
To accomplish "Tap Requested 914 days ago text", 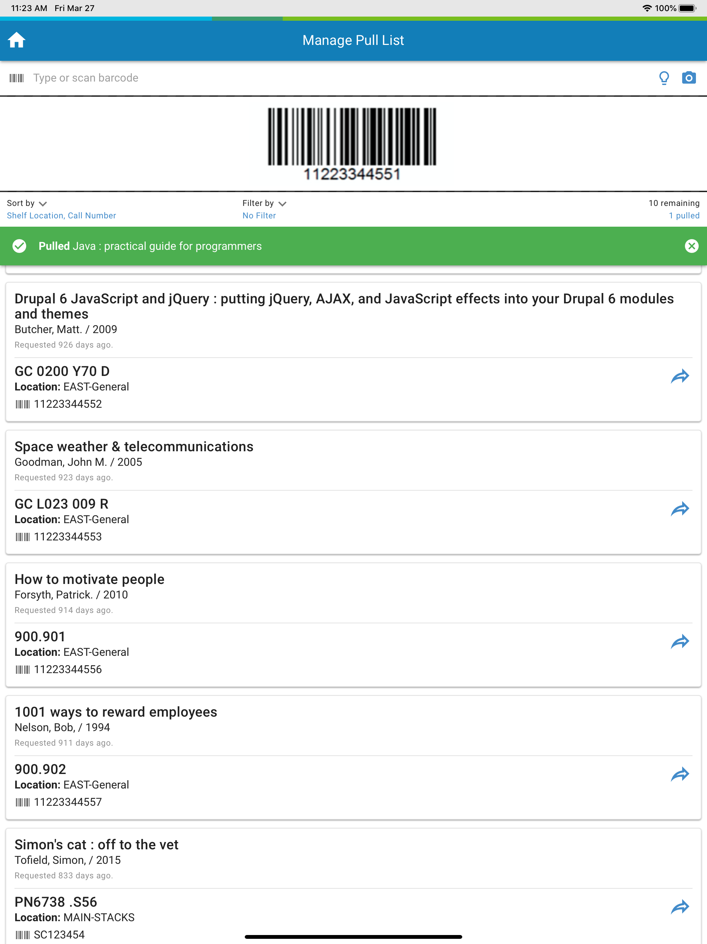I will [x=64, y=611].
